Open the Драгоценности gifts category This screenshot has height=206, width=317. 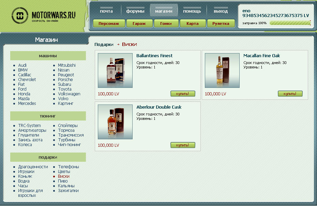point(33,167)
